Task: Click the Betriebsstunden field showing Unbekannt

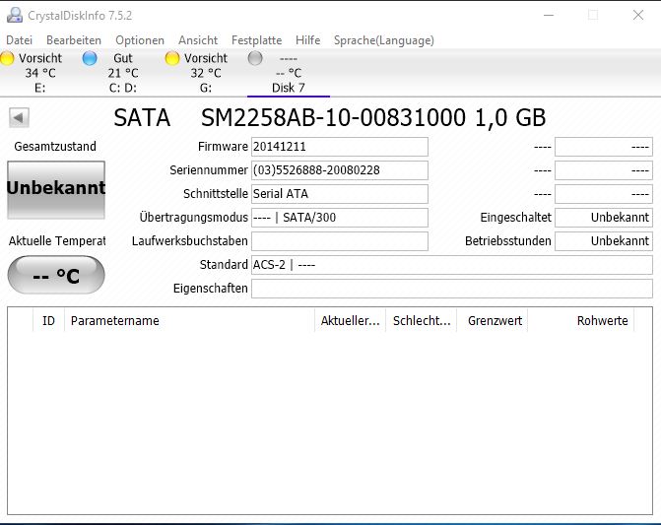Action: click(604, 241)
